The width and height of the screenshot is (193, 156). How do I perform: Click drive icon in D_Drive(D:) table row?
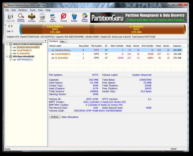(x=53, y=58)
